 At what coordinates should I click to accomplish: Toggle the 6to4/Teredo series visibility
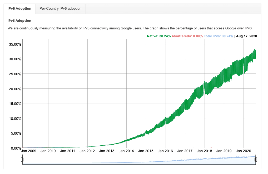(x=187, y=36)
